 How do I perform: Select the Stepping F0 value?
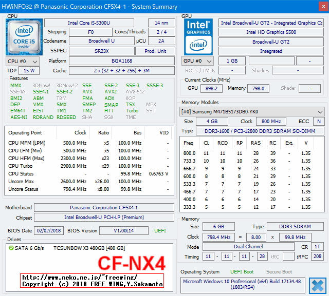click(x=90, y=32)
